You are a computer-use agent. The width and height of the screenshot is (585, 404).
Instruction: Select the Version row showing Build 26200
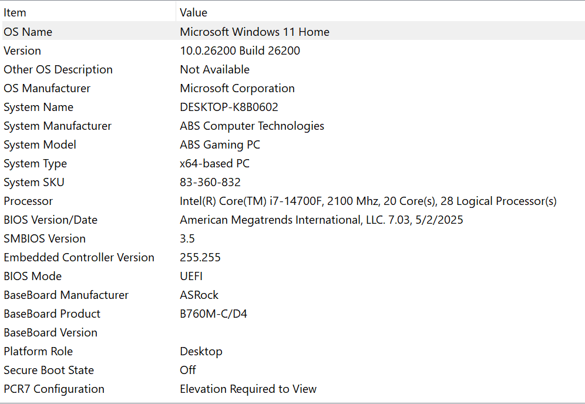[x=22, y=51]
